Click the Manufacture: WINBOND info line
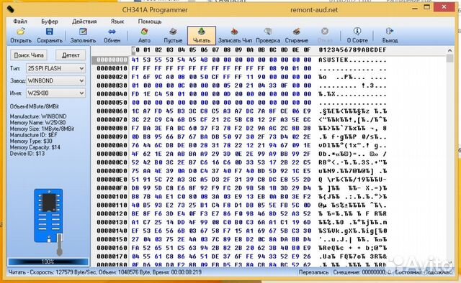The width and height of the screenshot is (461, 283). click(x=38, y=116)
